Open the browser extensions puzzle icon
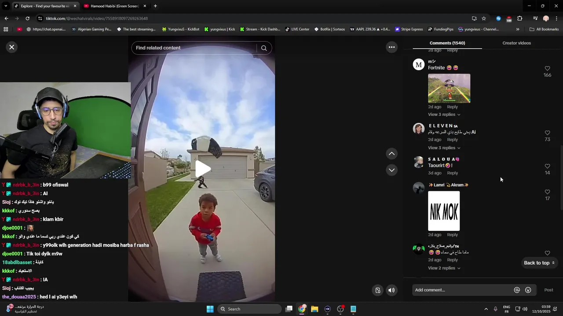Viewport: 563px width, 316px height. (519, 18)
